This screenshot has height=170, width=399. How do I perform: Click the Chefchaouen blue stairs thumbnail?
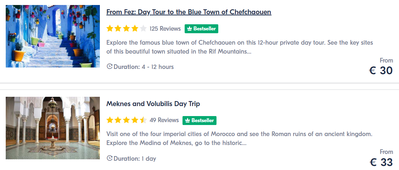point(53,36)
